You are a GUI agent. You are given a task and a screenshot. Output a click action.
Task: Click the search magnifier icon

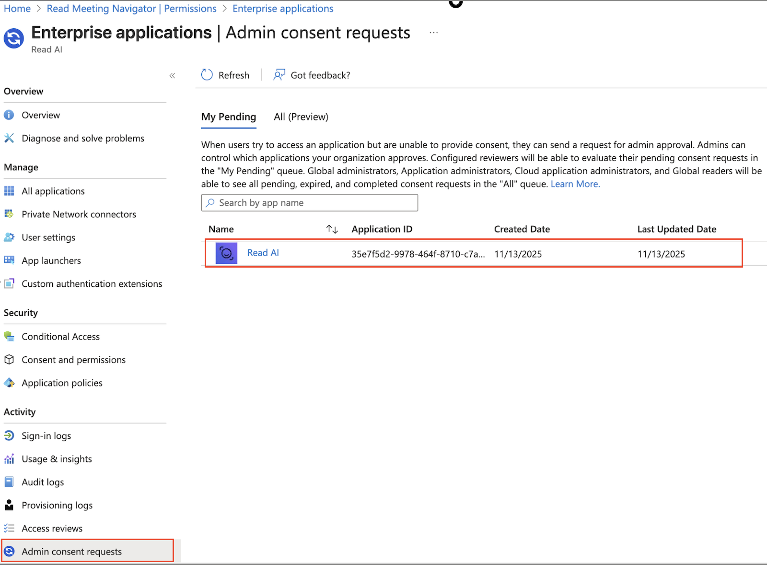210,203
